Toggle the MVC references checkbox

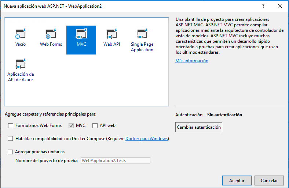tap(71, 126)
